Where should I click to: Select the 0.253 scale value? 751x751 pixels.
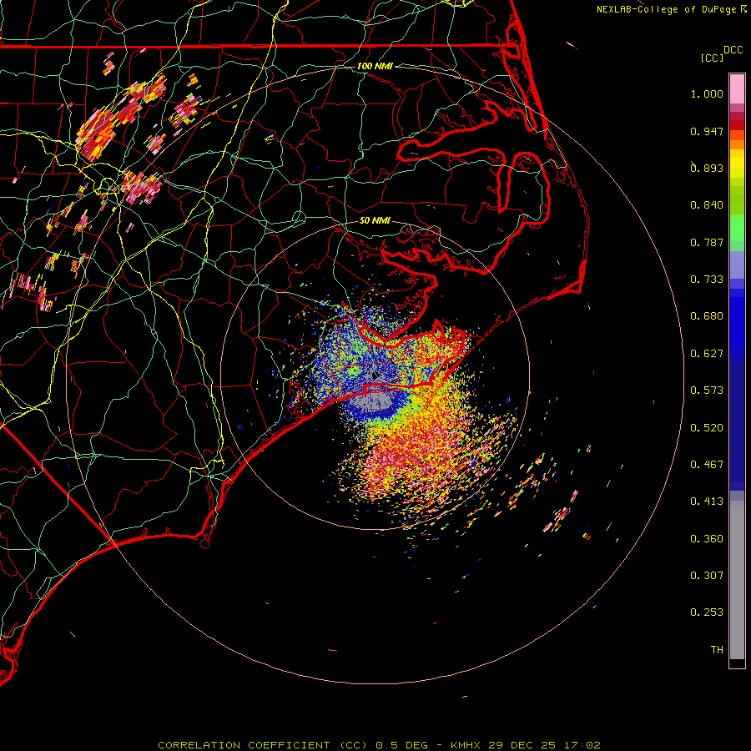coord(707,612)
